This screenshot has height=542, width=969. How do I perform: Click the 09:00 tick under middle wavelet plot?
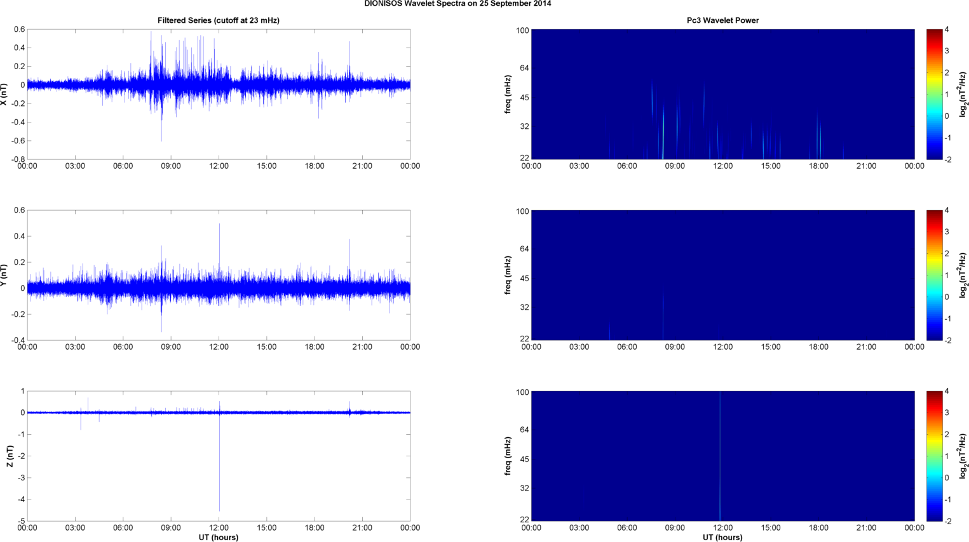click(675, 347)
